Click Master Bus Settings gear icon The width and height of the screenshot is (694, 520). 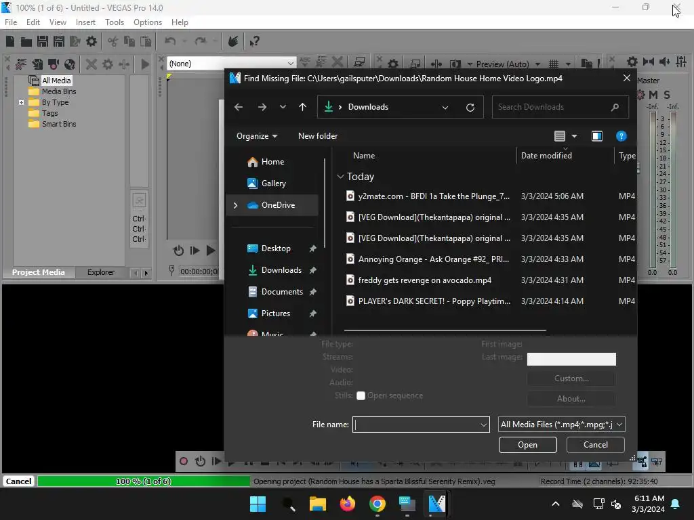(x=632, y=62)
